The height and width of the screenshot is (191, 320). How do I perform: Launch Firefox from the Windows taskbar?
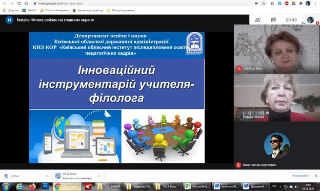32,186
